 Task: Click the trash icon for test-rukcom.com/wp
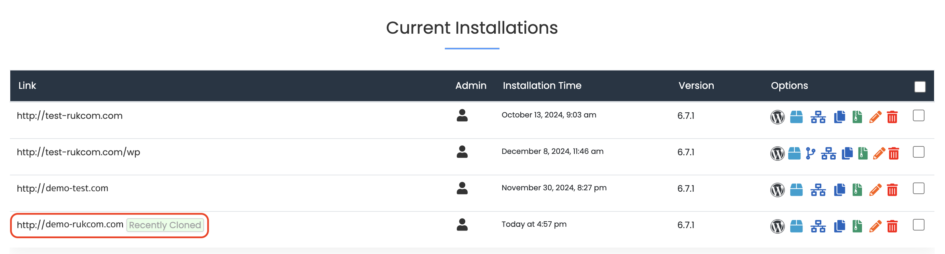point(894,154)
